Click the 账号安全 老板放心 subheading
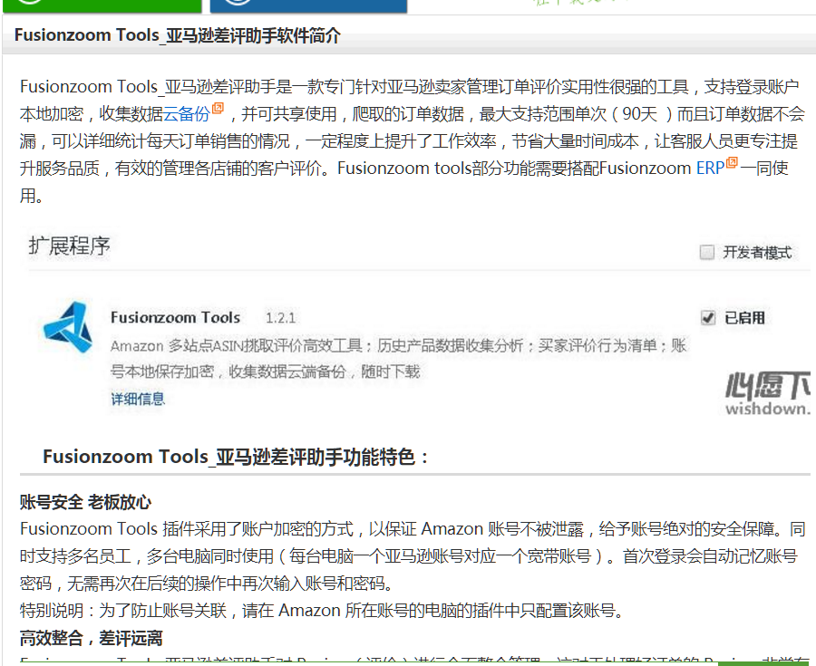The width and height of the screenshot is (816, 666). pyautogui.click(x=85, y=502)
